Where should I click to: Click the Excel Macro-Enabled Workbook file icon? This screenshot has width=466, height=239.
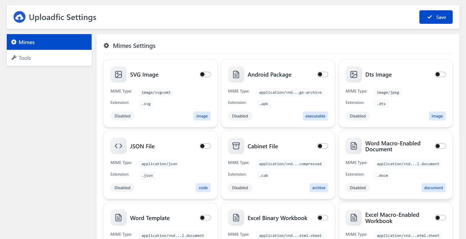[354, 218]
